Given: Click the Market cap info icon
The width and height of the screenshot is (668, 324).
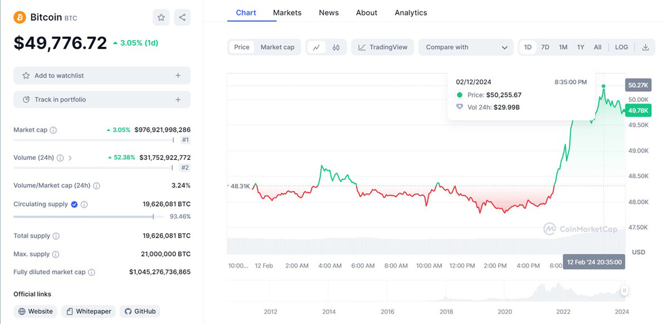Looking at the screenshot, I should pyautogui.click(x=53, y=130).
